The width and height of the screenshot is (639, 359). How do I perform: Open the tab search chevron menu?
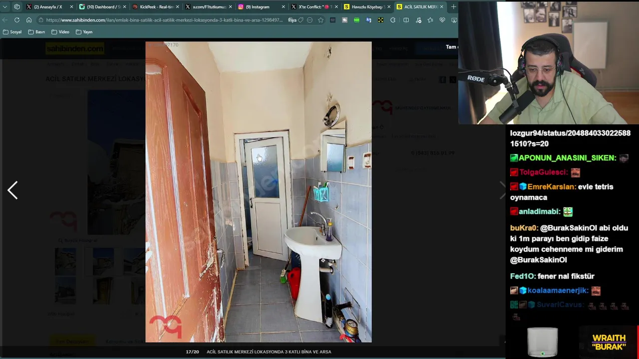click(x=5, y=6)
